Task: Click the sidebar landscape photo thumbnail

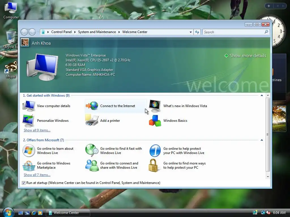Action: tap(279, 118)
